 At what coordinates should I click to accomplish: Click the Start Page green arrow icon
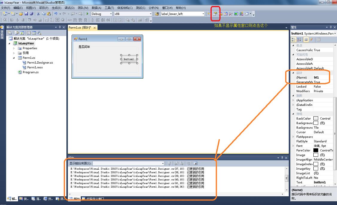pos(236,14)
